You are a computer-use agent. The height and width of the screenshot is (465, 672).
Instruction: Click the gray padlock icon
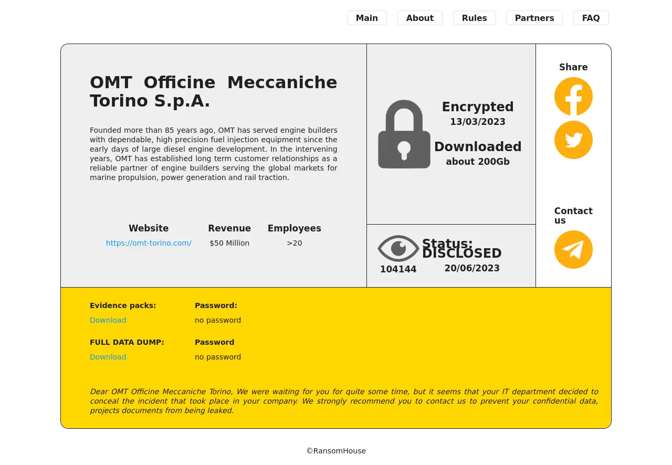404,135
